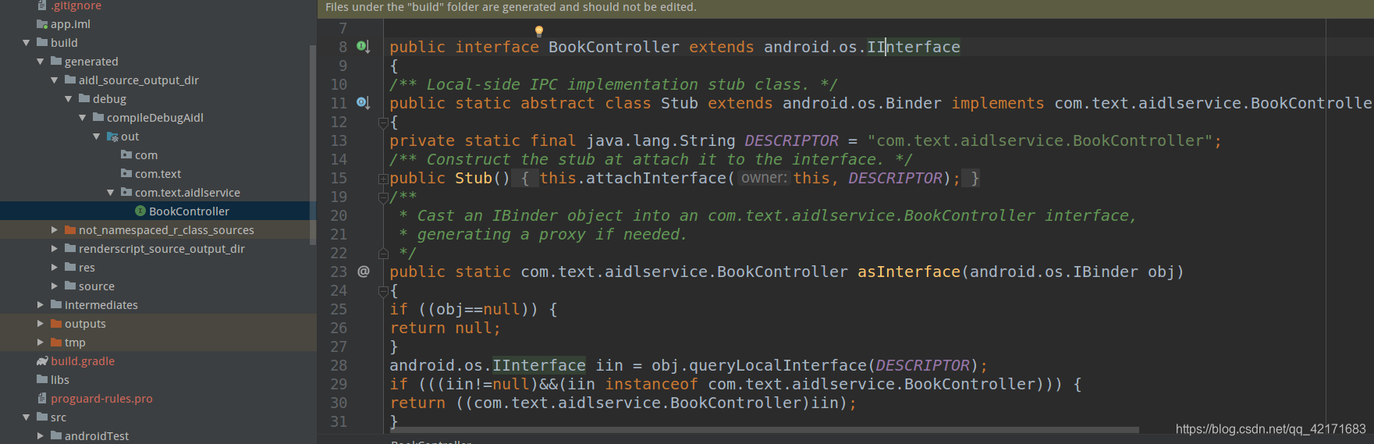Click the proguard-rules.pro file icon
The width and height of the screenshot is (1374, 444).
pos(42,399)
